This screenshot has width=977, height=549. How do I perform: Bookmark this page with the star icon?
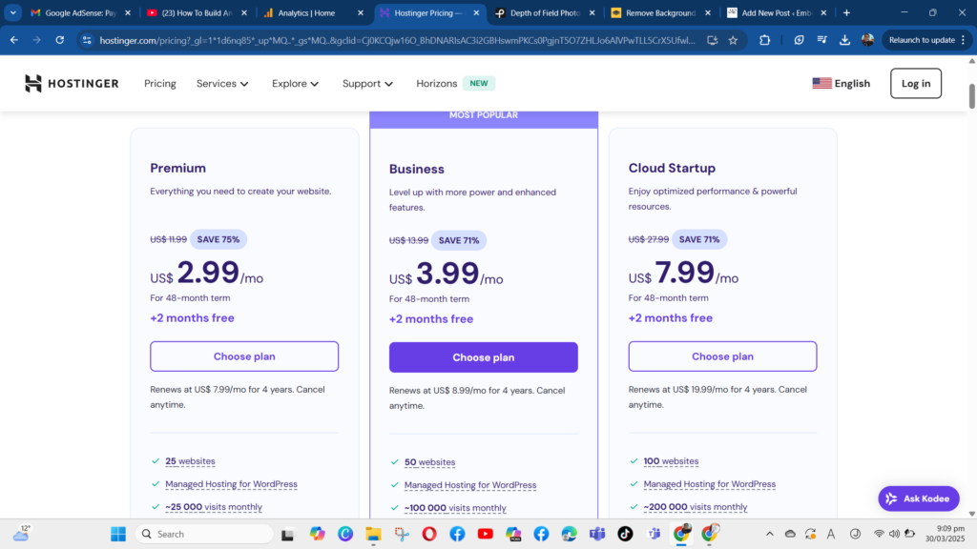coord(733,40)
